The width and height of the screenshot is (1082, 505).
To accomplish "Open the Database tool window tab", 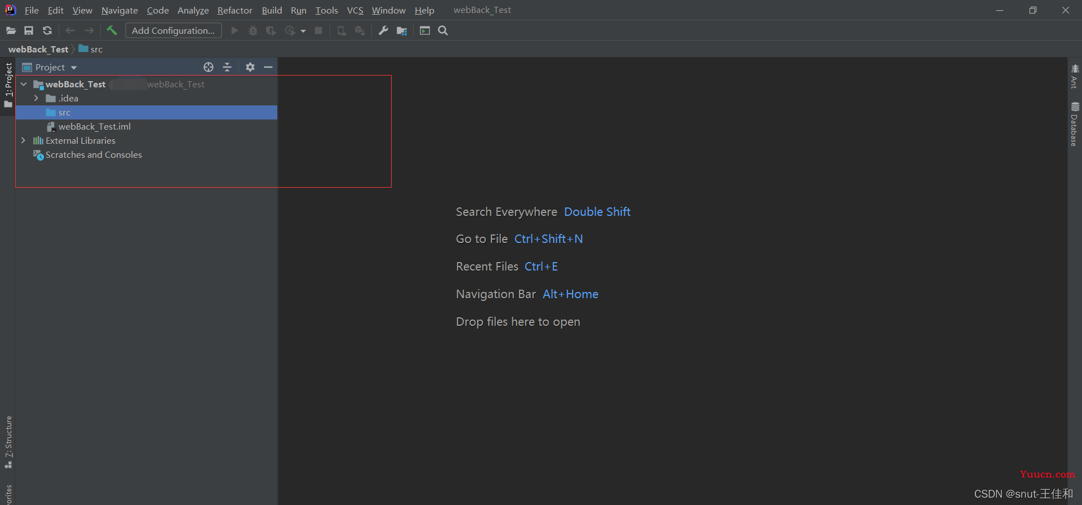I will 1075,124.
